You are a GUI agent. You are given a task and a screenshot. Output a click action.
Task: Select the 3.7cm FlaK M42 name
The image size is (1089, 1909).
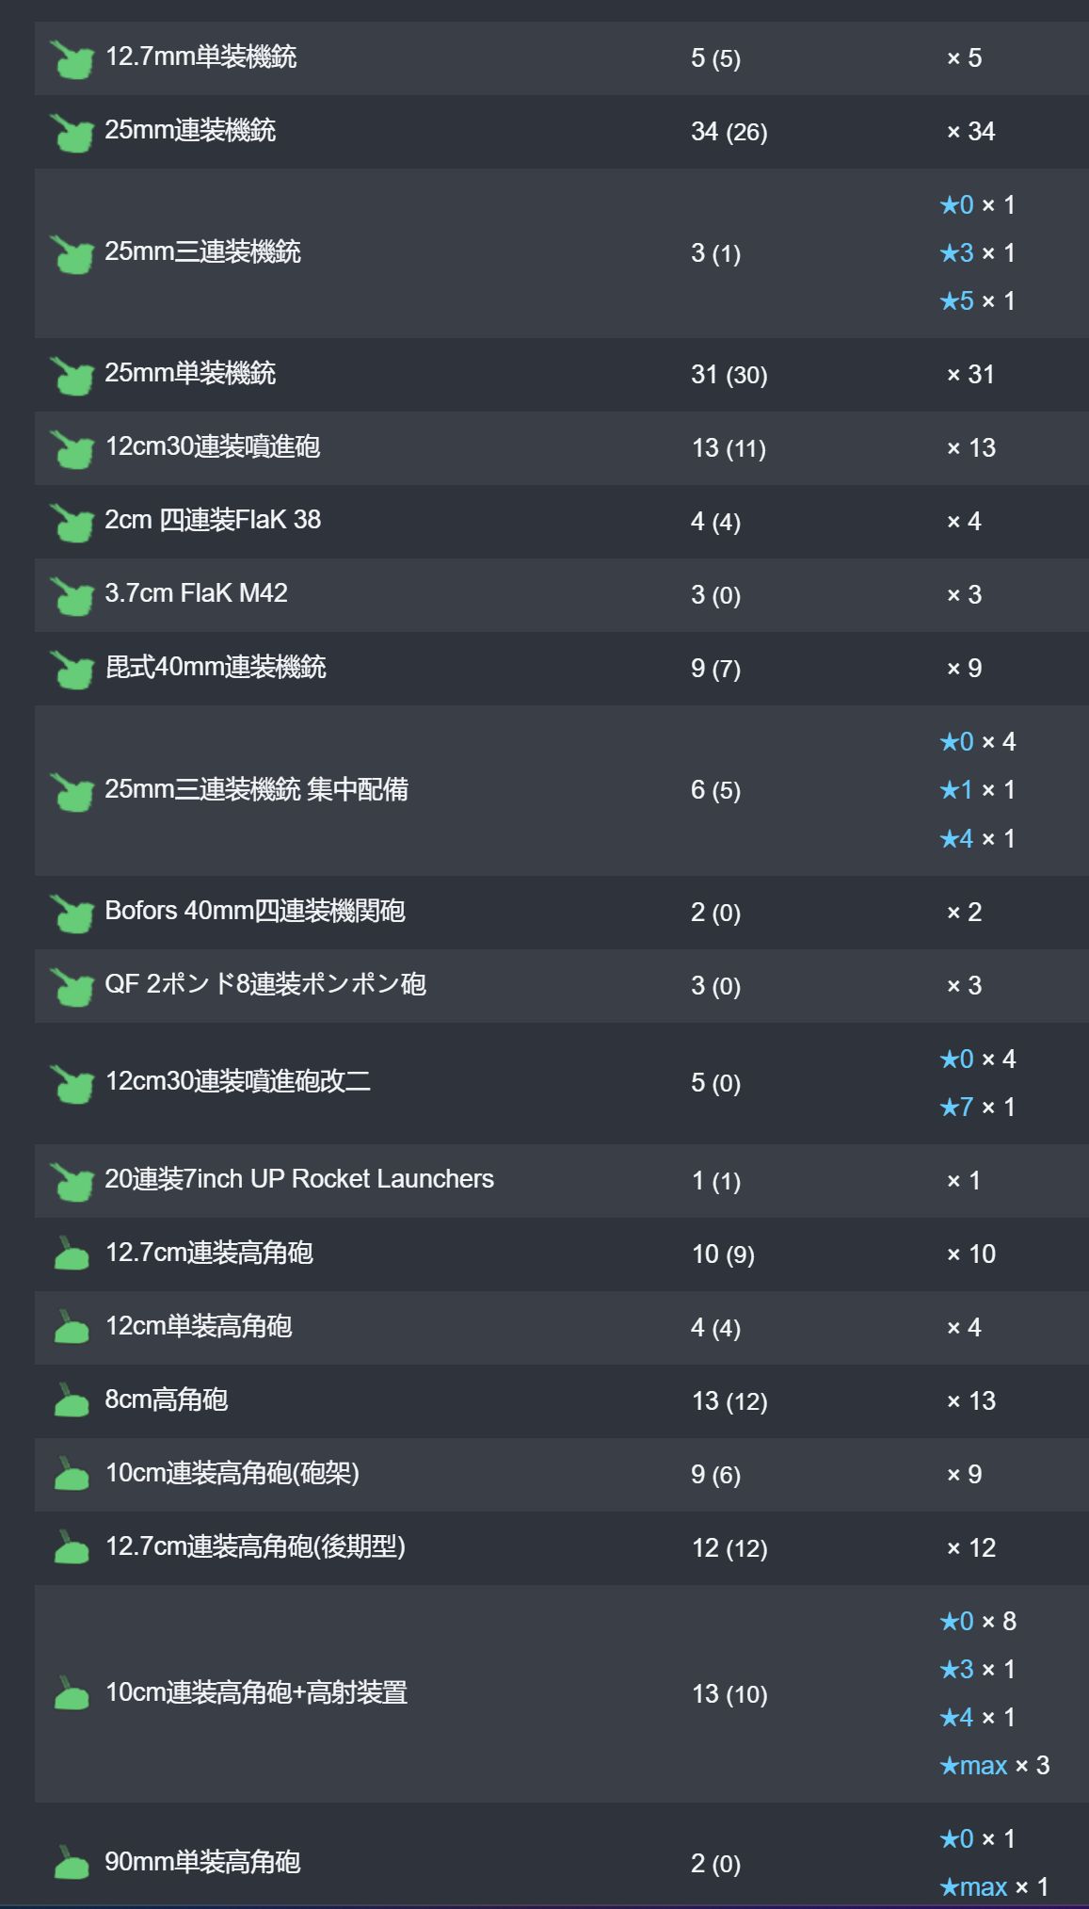(196, 593)
